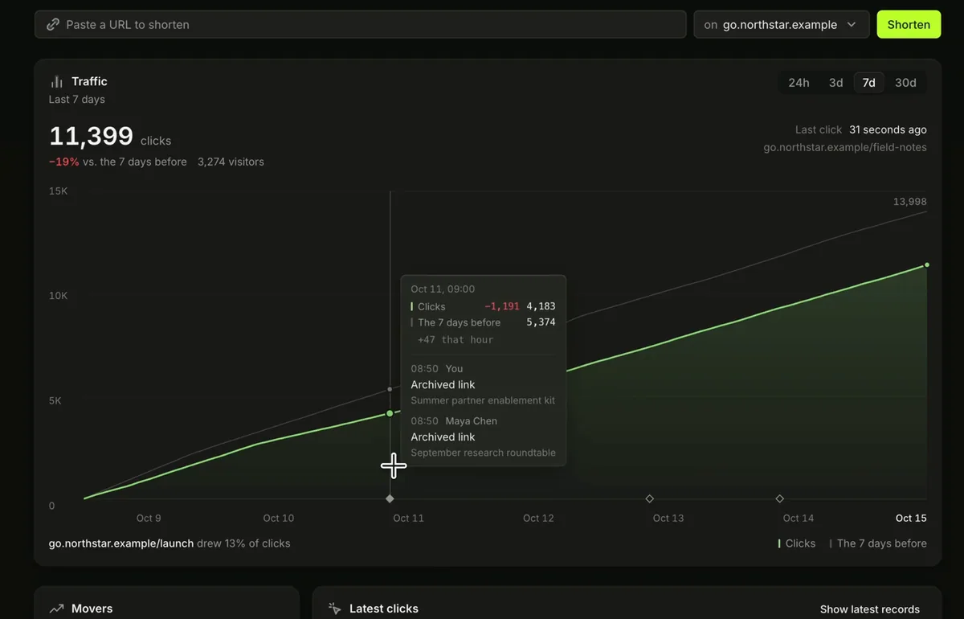Screen dimensions: 964x619
Task: Select the 7d range tab
Action: (868, 83)
